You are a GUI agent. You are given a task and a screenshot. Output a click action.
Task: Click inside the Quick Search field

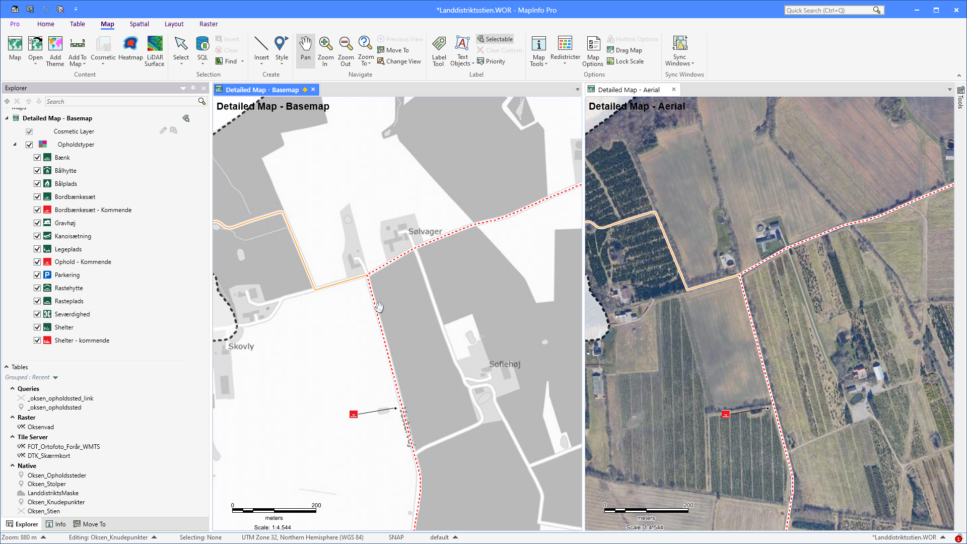point(831,10)
